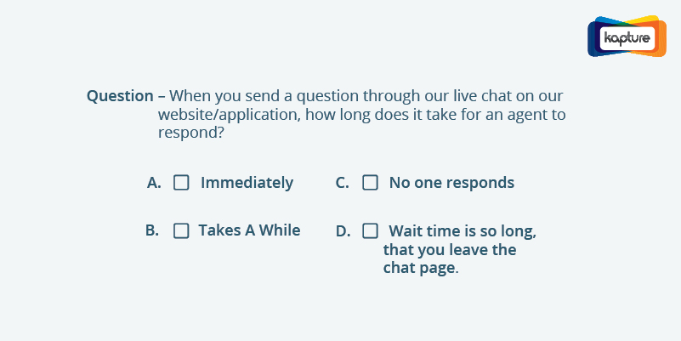Enable the Wait time is so long checkbox
The height and width of the screenshot is (341, 681).
pos(370,230)
